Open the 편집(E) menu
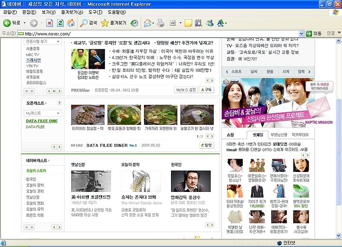The height and width of the screenshot is (247, 342). (x=29, y=12)
